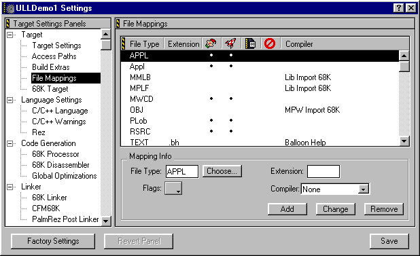Click the file mappings list scroll down arrow
The width and height of the screenshot is (420, 256).
pyautogui.click(x=404, y=141)
